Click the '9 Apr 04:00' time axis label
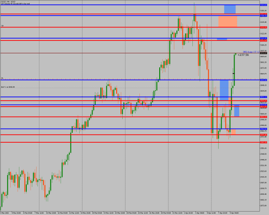This screenshot has height=215, width=269. [234, 213]
